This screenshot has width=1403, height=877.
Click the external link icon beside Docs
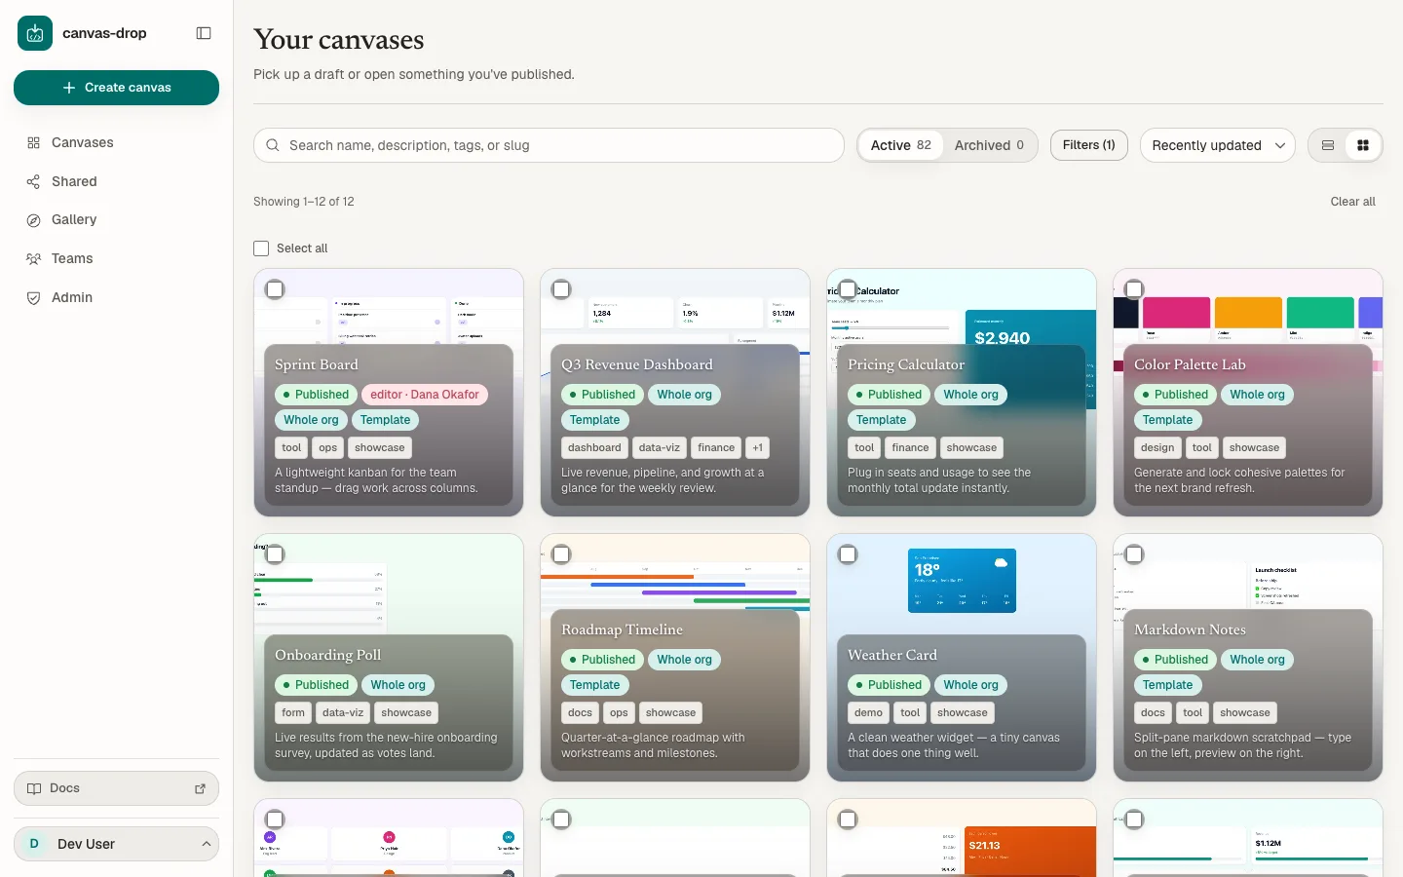click(200, 788)
